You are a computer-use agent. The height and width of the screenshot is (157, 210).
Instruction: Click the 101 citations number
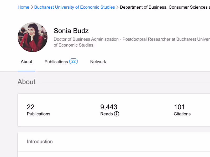(x=179, y=107)
